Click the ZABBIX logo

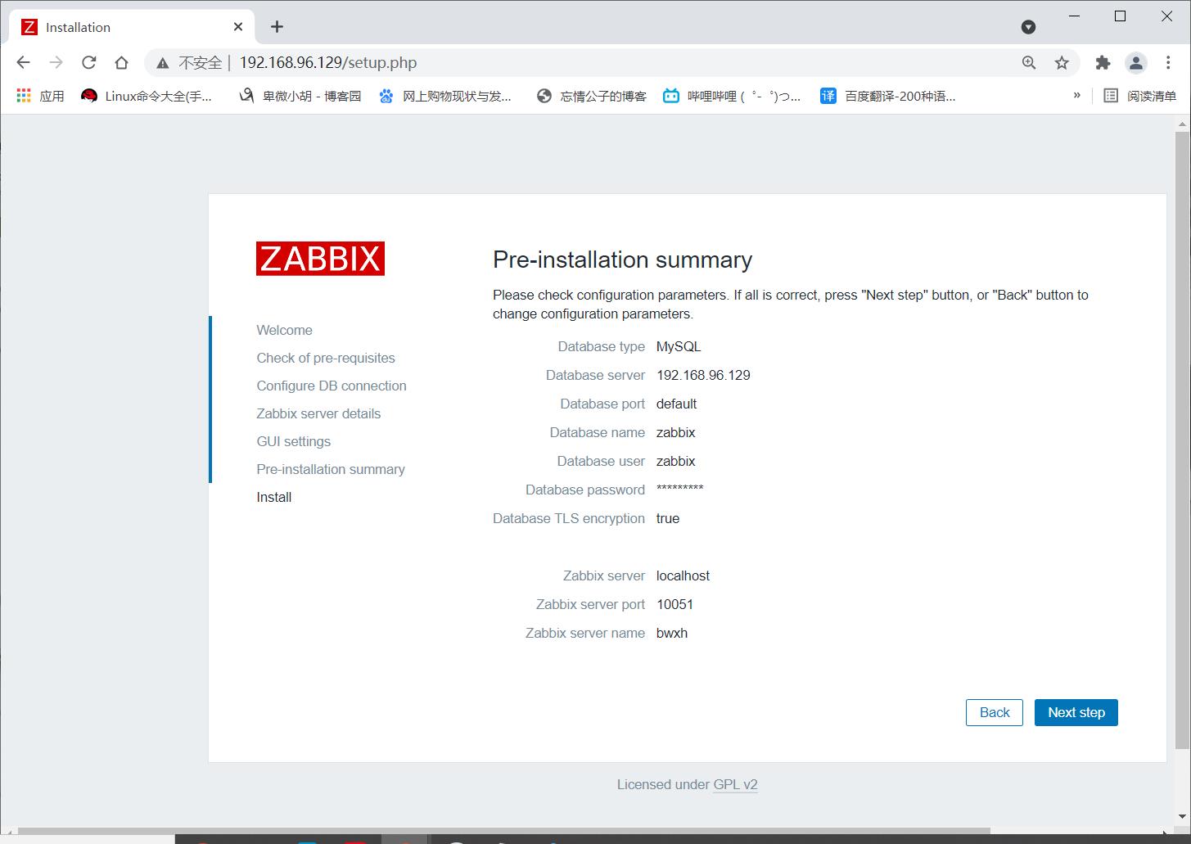[x=320, y=259]
